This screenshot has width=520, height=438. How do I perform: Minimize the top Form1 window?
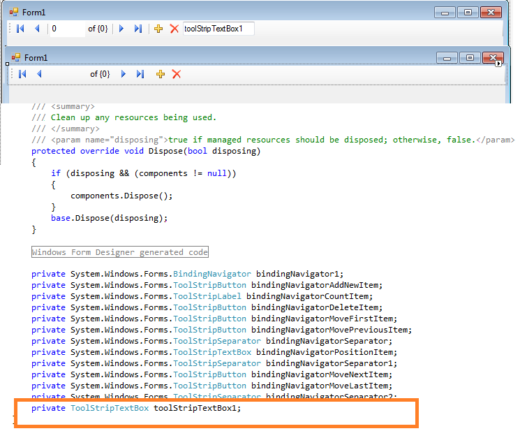point(445,13)
